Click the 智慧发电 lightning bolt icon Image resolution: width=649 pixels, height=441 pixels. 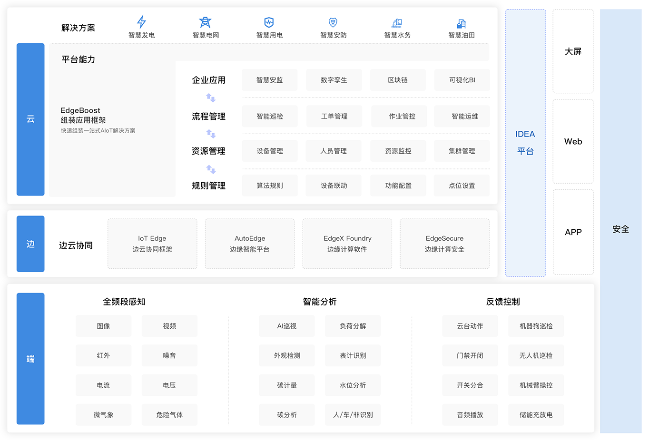(x=141, y=22)
